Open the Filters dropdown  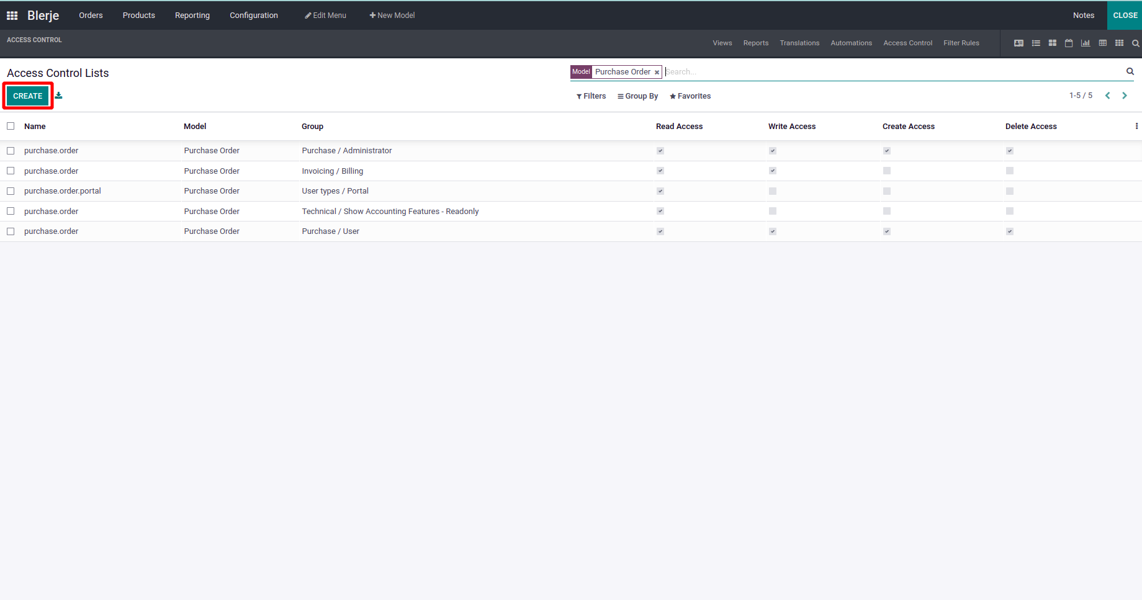[x=591, y=96]
